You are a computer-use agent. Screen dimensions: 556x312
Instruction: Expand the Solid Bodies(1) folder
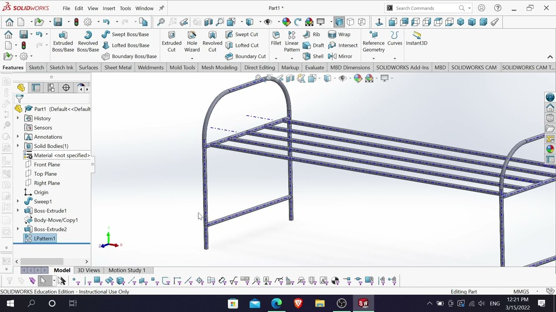[18, 146]
